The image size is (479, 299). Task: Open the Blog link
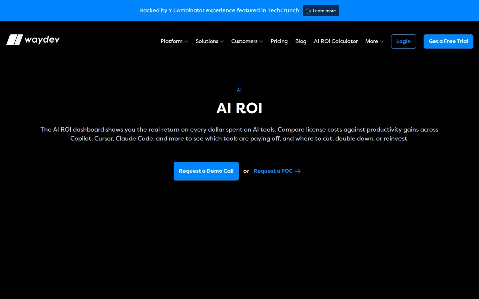pyautogui.click(x=301, y=41)
